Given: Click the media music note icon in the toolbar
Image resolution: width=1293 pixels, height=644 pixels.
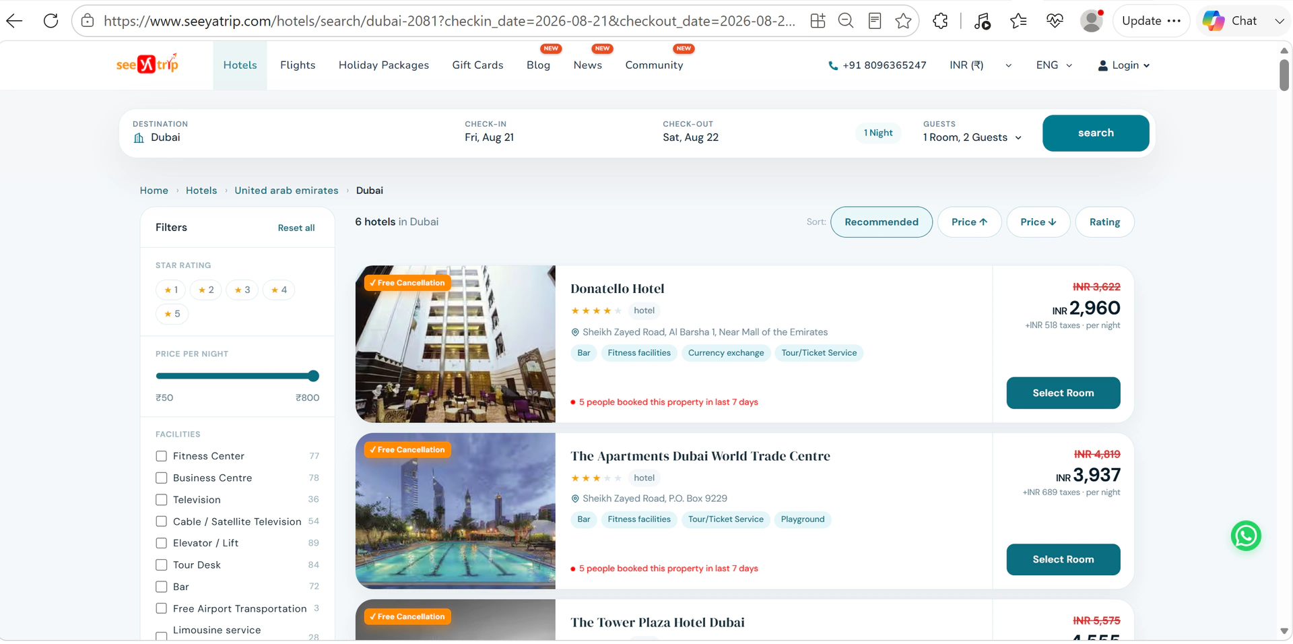Looking at the screenshot, I should pos(982,21).
